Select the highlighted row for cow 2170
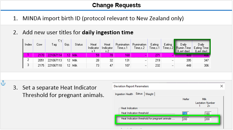This screenshot has height=130, width=233. [116, 55]
